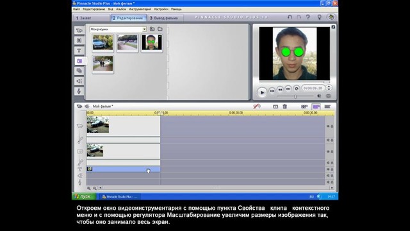This screenshot has height=231, width=410.
Task: Toggle full-screen preview icon
Action: 333,27
